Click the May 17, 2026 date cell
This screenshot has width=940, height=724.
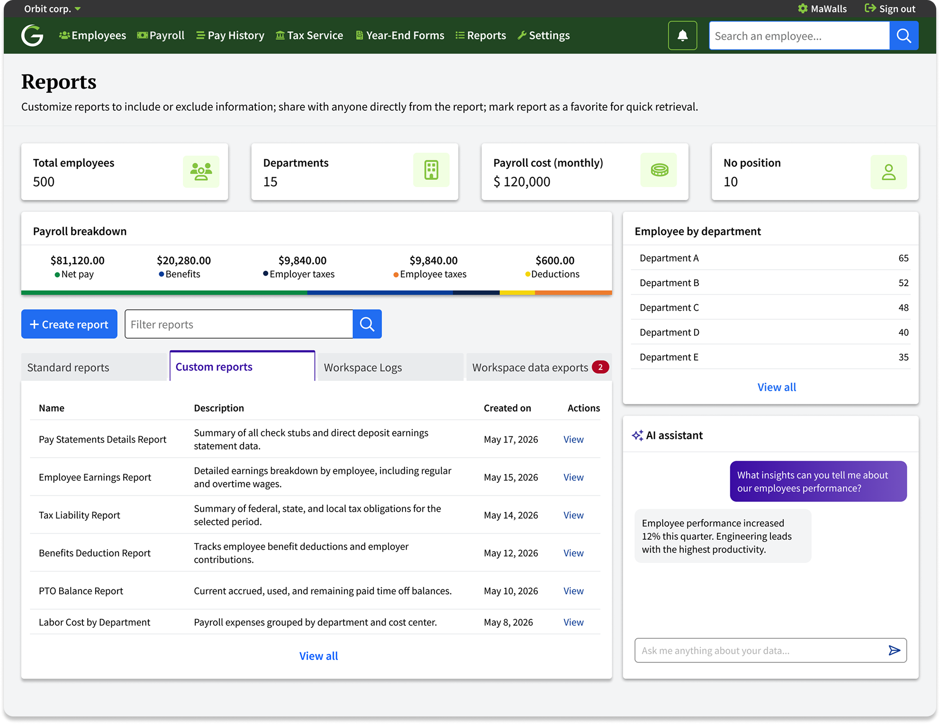(x=511, y=439)
